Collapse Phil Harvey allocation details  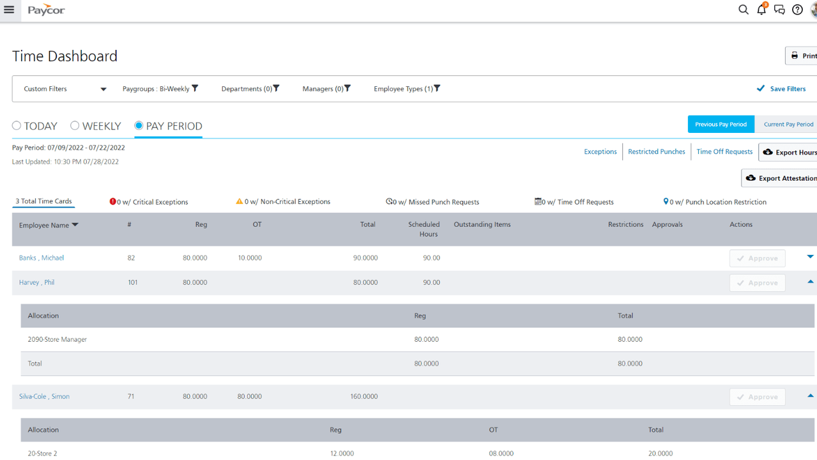click(x=810, y=282)
